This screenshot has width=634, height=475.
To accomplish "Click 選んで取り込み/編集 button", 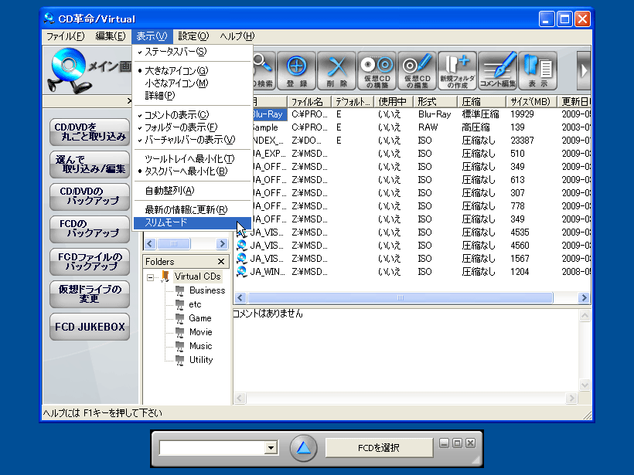I will click(x=90, y=165).
